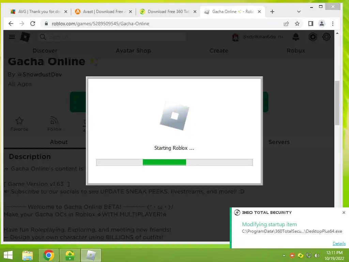Click the orange Avast tray icon
This screenshot has width=349, height=262.
pos(292,256)
